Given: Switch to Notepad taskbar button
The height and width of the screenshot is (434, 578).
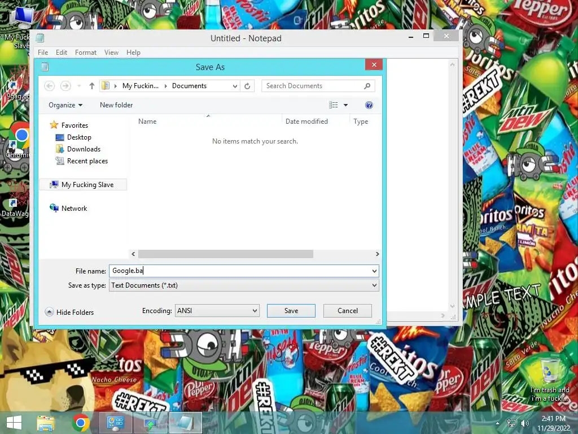Looking at the screenshot, I should pyautogui.click(x=185, y=423).
